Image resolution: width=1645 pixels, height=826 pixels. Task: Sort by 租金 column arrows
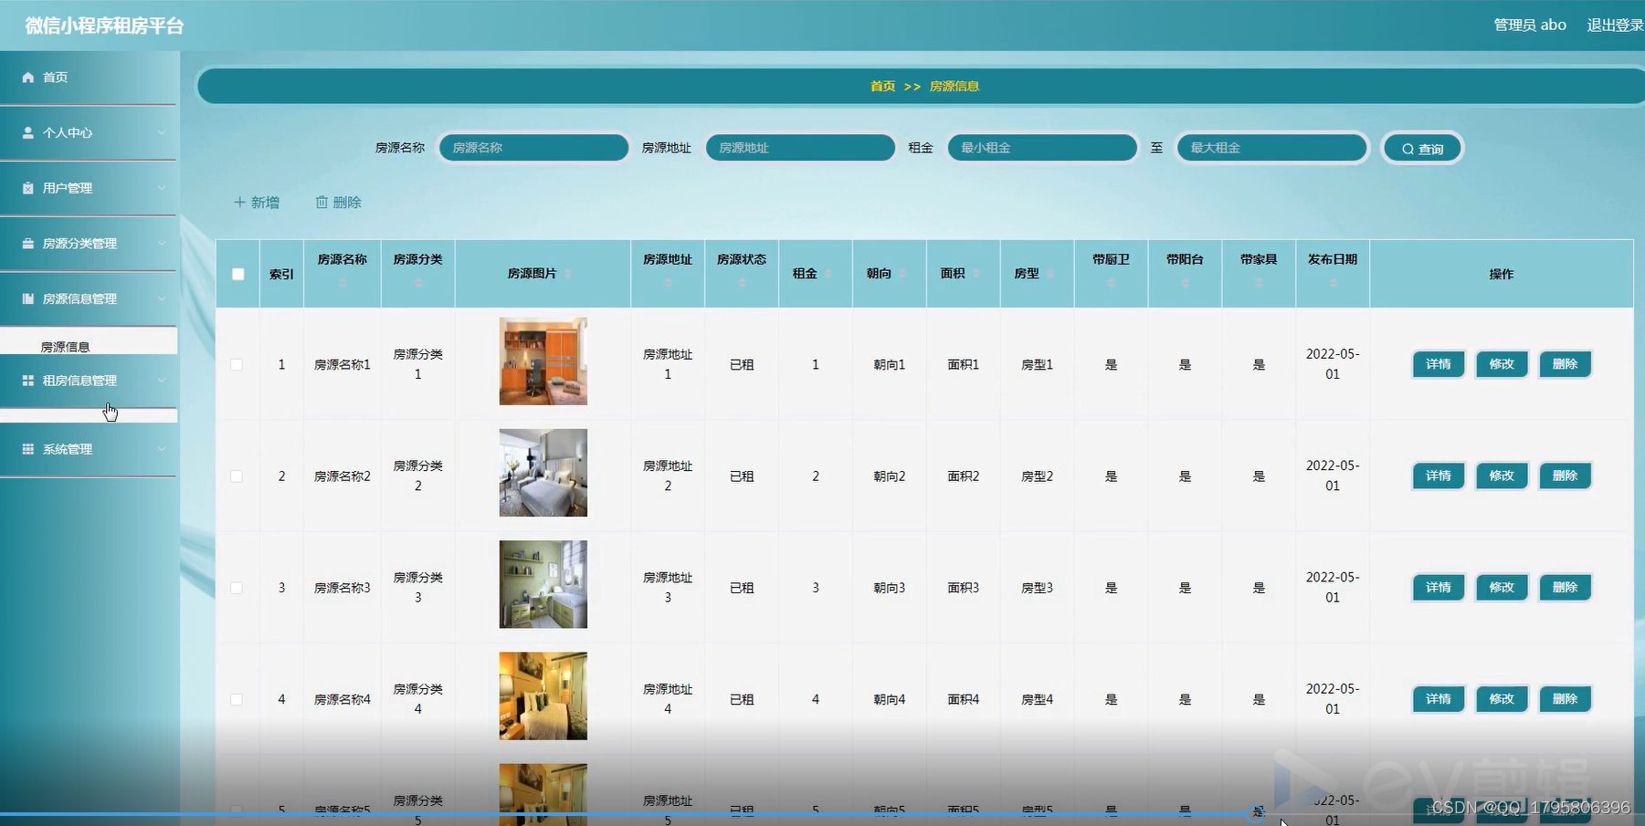click(x=828, y=274)
